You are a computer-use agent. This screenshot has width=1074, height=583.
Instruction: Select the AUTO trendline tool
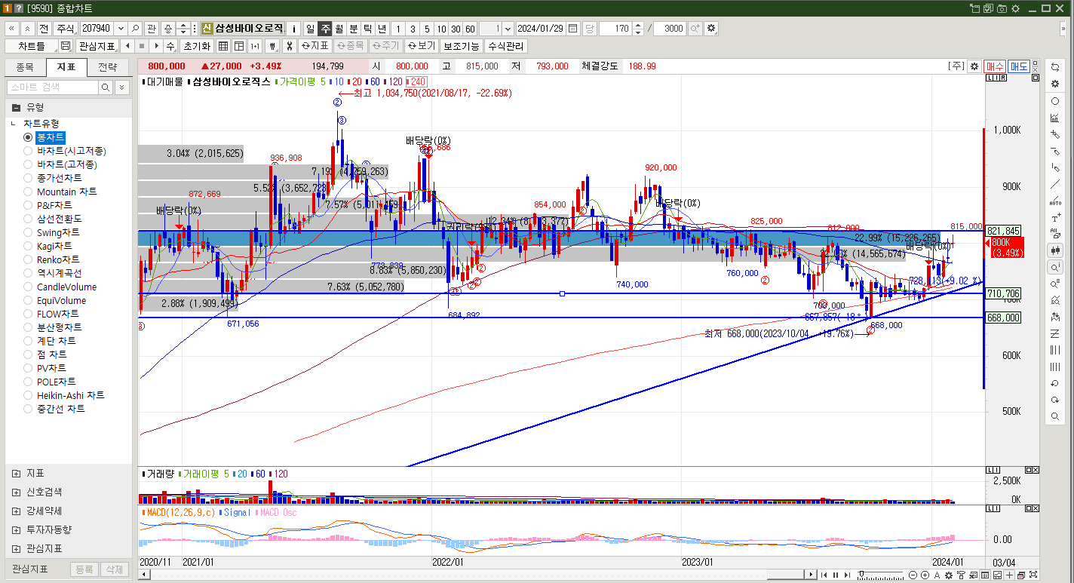tap(1054, 201)
